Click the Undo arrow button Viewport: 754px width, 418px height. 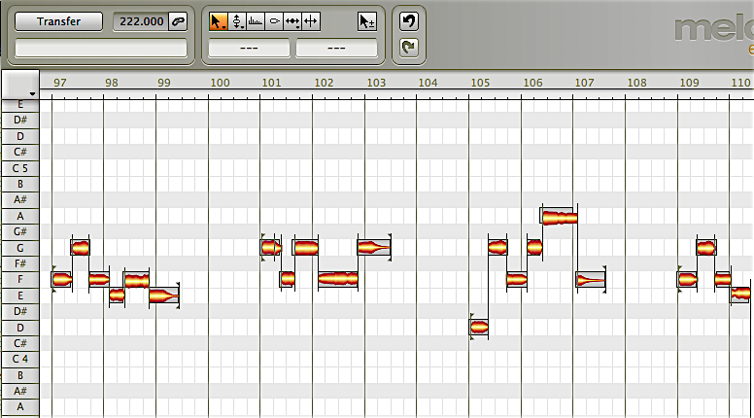point(409,21)
